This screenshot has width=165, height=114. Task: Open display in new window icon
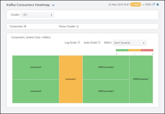154,4
